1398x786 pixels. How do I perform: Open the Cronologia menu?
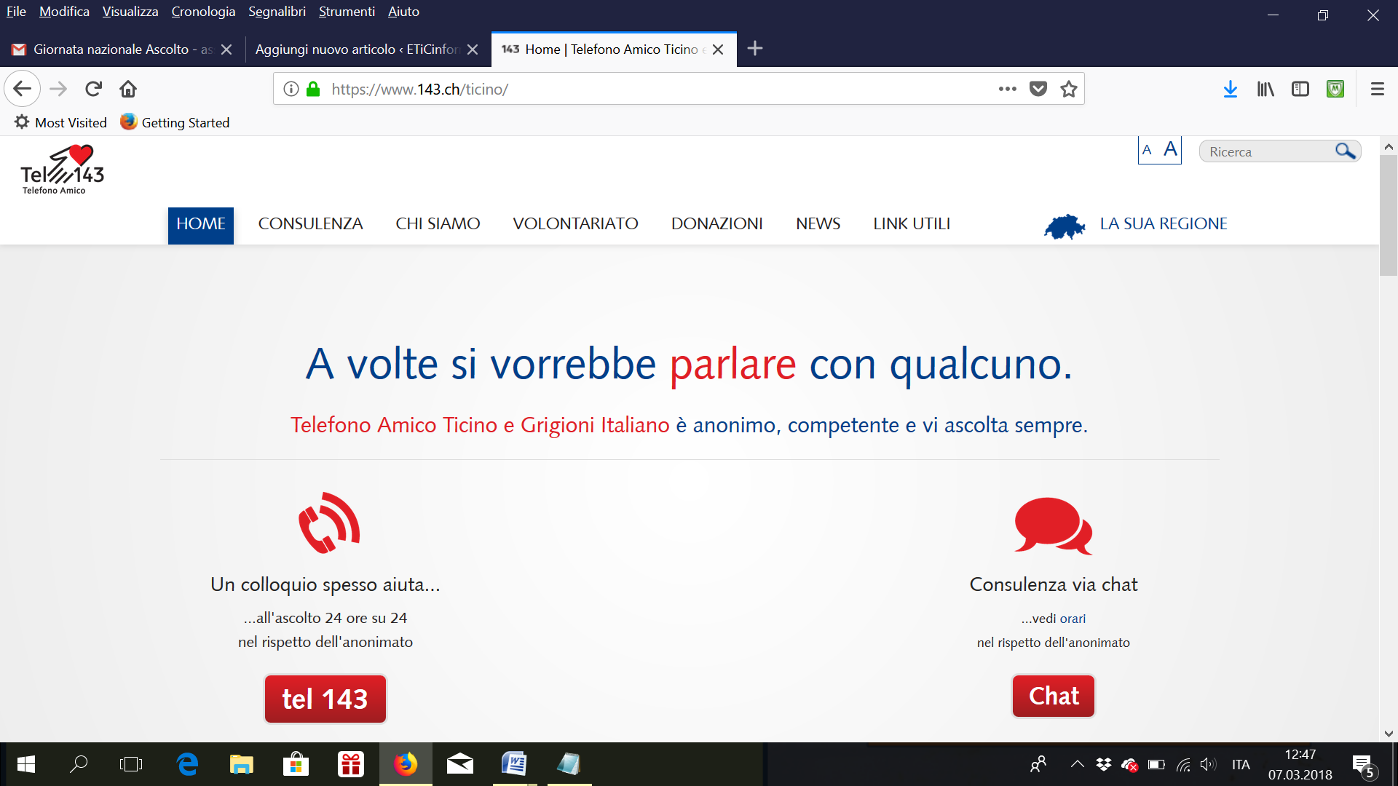(203, 12)
